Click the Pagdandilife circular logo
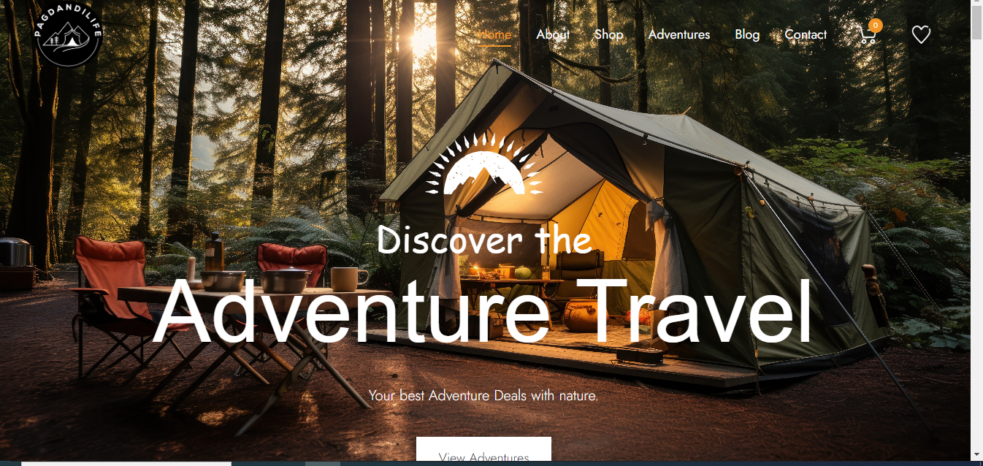Viewport: 983px width, 466px height. (68, 34)
